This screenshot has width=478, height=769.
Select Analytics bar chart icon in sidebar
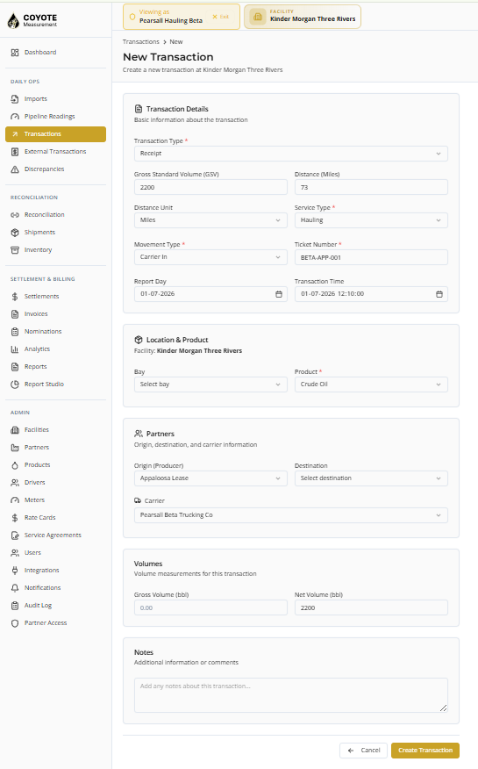[15, 349]
